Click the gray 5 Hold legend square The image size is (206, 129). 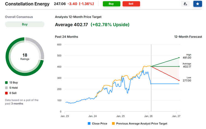tap(6, 88)
